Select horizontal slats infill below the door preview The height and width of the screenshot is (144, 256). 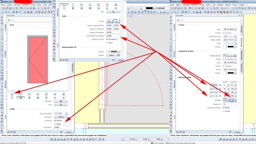[x=38, y=98]
